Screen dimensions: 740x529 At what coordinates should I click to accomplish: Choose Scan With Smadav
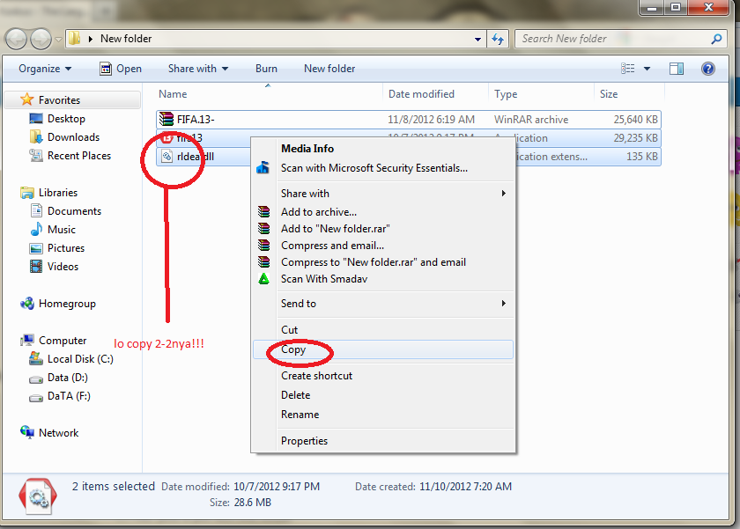tap(382, 279)
